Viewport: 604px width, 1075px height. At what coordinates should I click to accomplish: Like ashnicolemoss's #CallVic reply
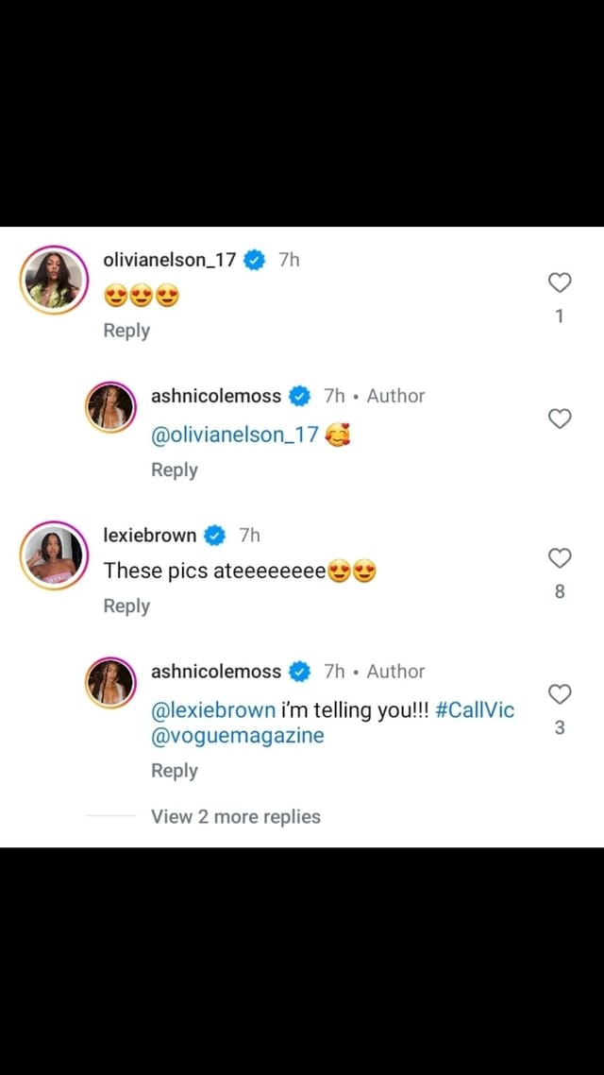pos(560,694)
